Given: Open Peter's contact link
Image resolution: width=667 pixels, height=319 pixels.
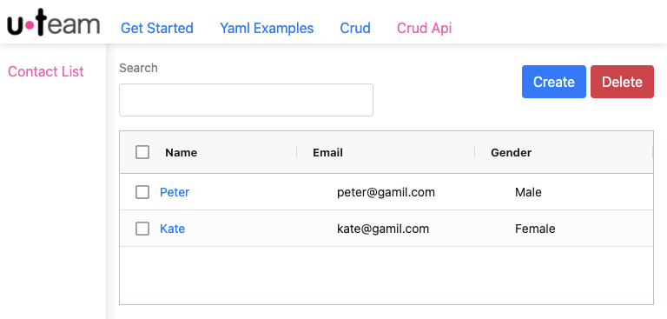Looking at the screenshot, I should tap(175, 192).
